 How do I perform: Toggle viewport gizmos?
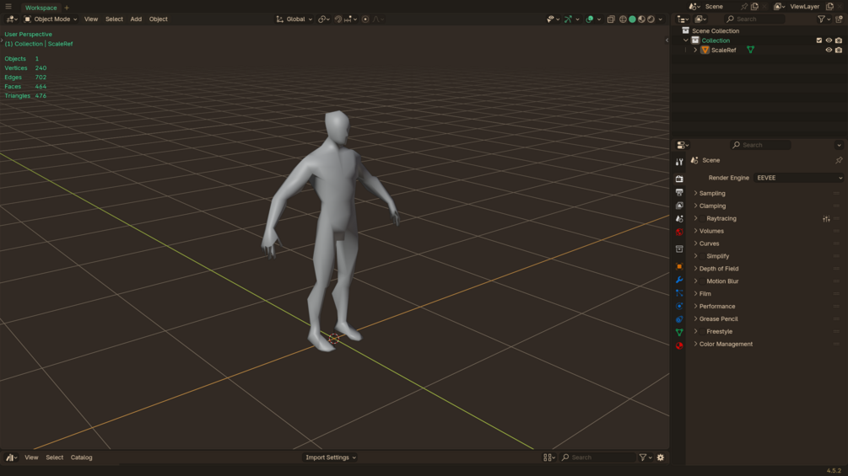[x=568, y=19]
